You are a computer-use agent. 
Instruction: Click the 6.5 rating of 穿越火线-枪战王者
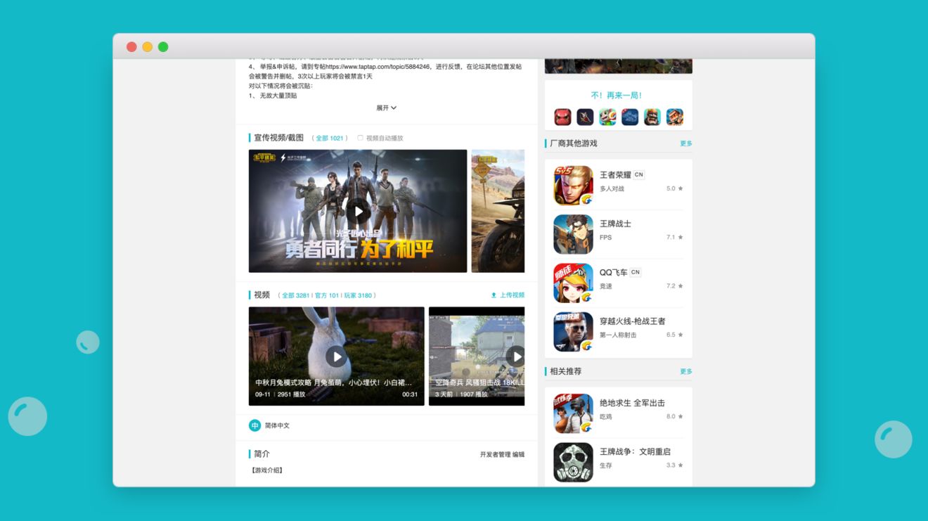(674, 335)
